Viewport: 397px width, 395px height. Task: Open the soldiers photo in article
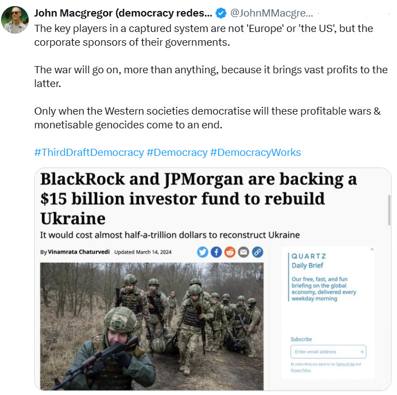pos(152,327)
